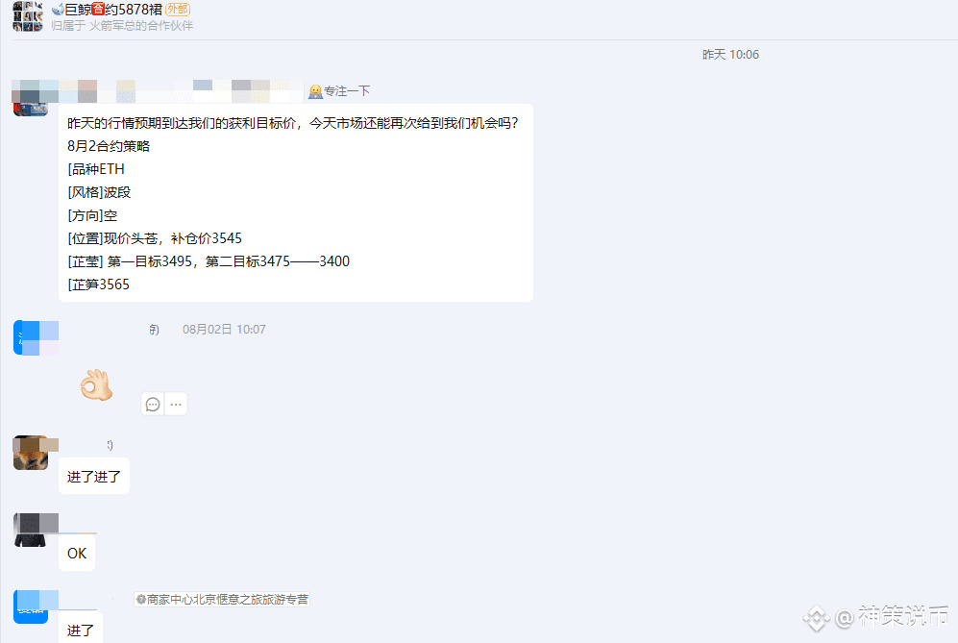
Task: Click the 进了进了 message bubble
Action: 94,476
